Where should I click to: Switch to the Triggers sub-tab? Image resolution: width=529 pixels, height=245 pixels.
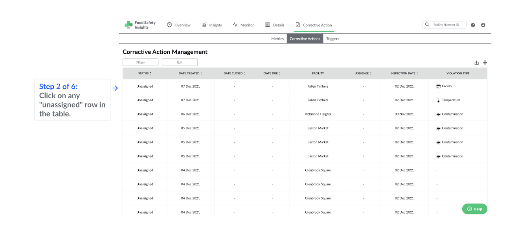332,39
